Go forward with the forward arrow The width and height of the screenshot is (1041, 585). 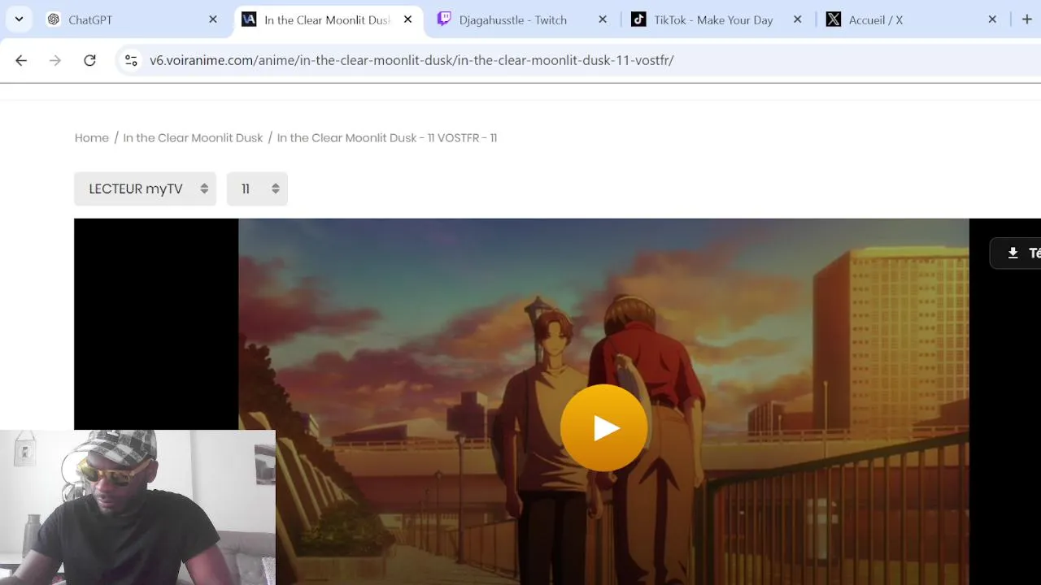[55, 60]
